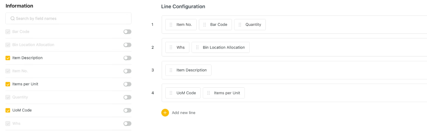The height and width of the screenshot is (135, 427).
Task: Click the drag handle on Item No. chip
Action: point(171,25)
